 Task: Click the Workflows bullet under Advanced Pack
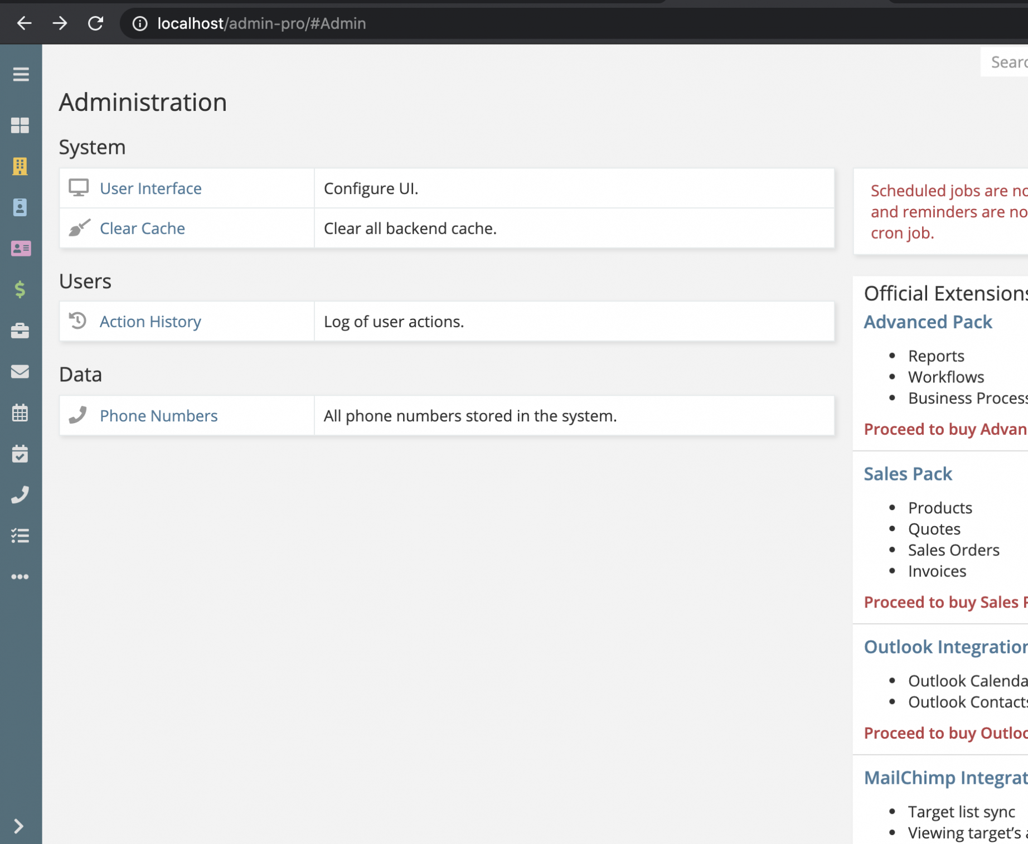point(946,377)
